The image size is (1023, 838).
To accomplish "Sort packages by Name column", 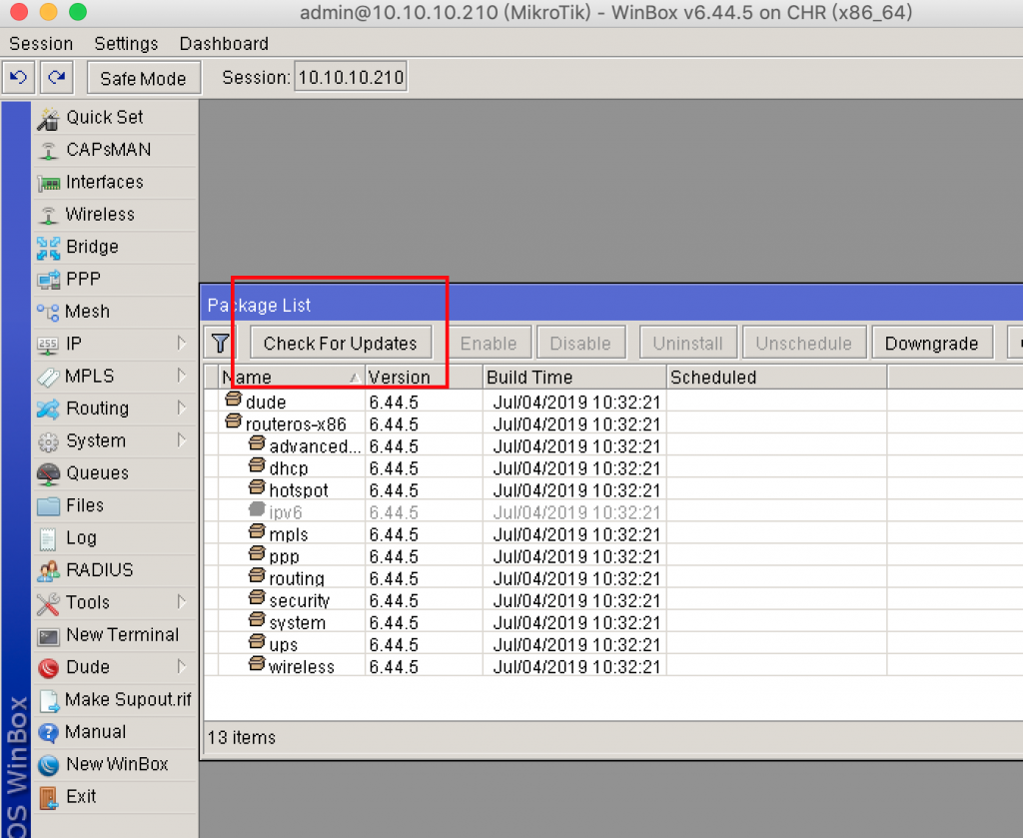I will coord(291,378).
